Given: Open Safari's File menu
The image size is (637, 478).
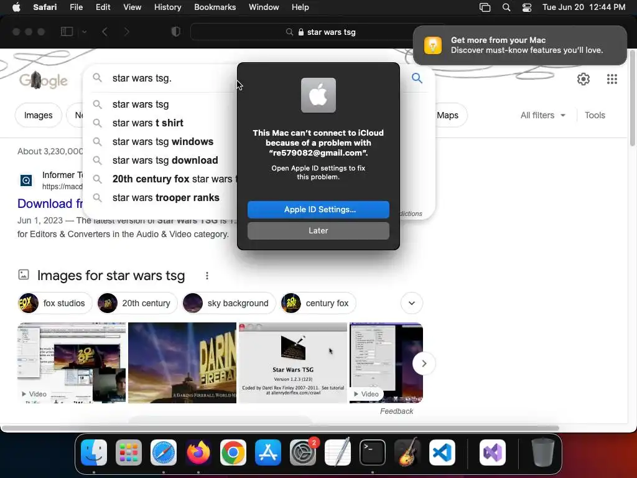Looking at the screenshot, I should coord(76,7).
